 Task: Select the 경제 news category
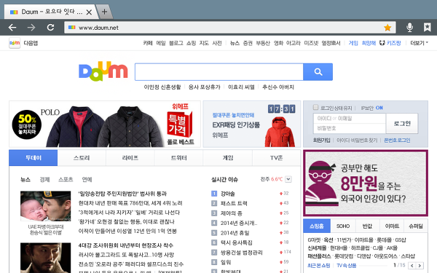click(44, 179)
